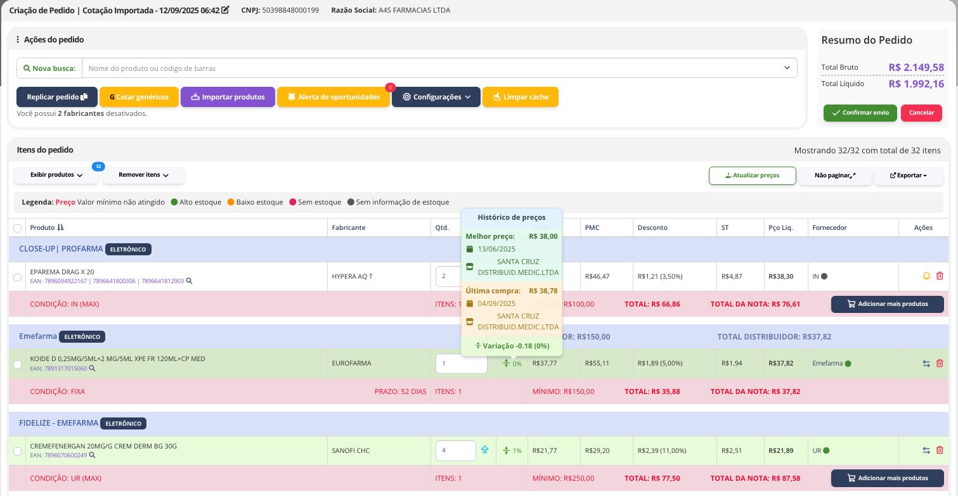Open Alerta de oportunidades
Viewport: 958px width, 496px height.
coord(333,97)
